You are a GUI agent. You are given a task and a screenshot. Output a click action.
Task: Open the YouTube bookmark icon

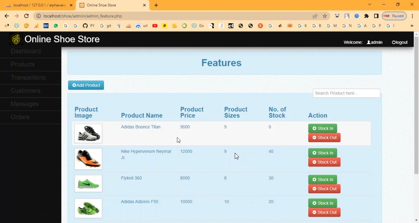click(x=155, y=26)
